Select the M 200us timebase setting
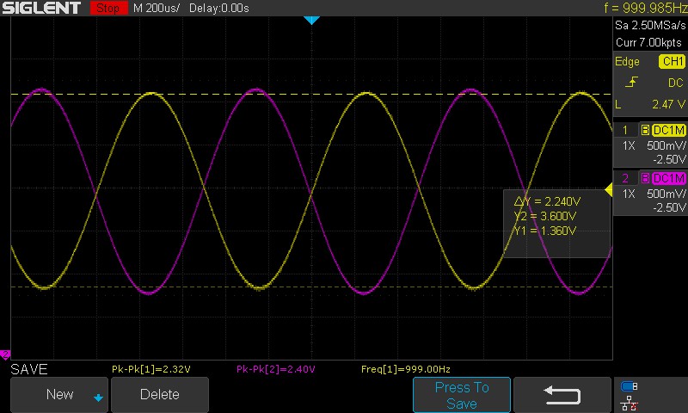688x413 pixels. (157, 8)
